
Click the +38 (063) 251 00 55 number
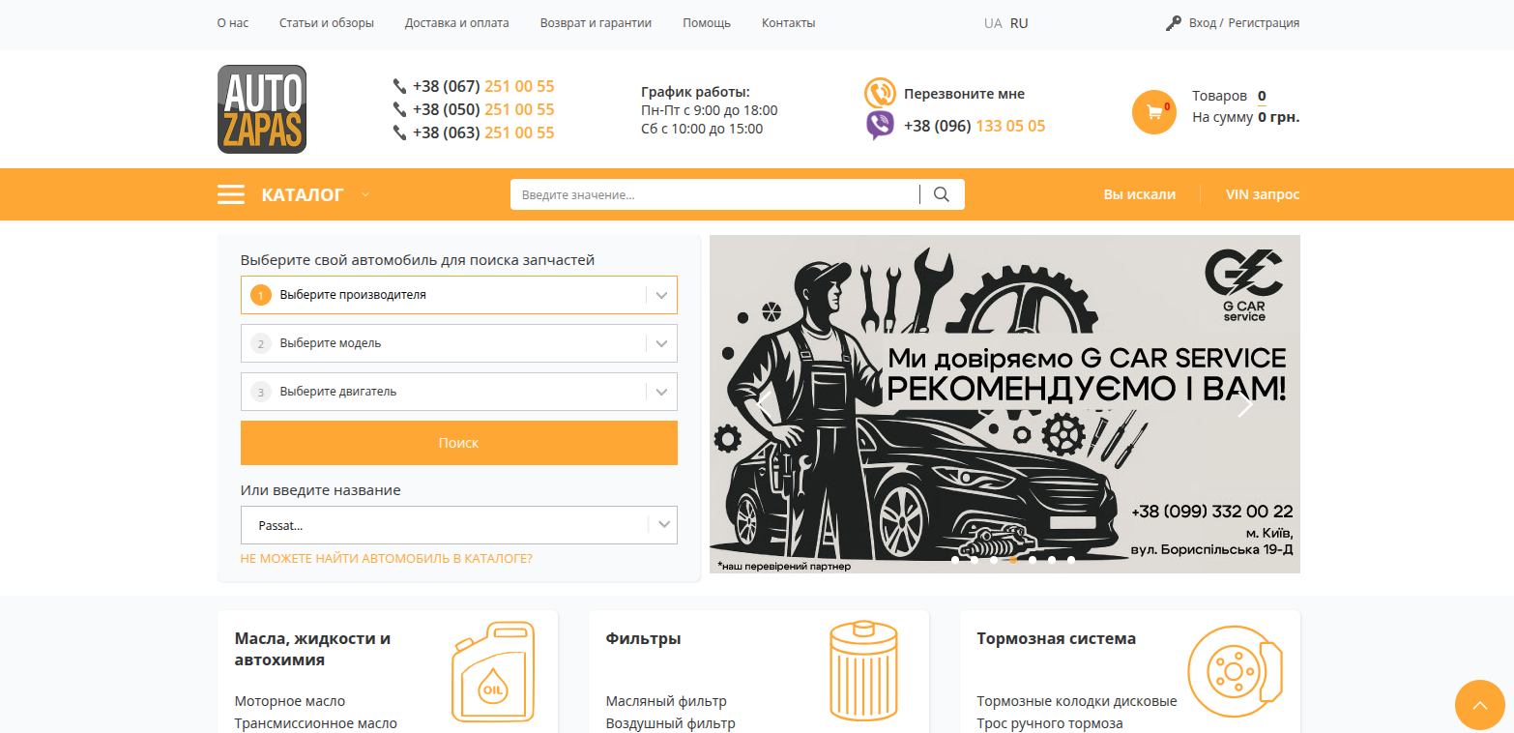483,132
